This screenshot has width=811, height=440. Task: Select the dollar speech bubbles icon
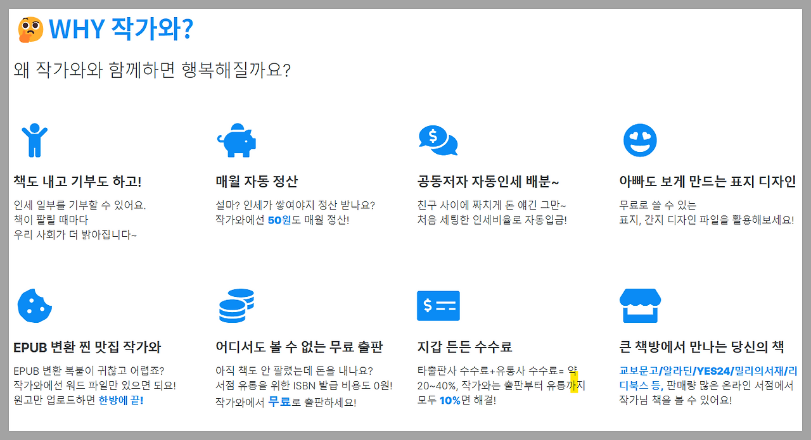pos(438,140)
